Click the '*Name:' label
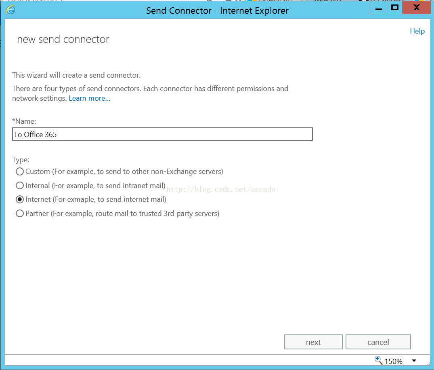The image size is (434, 370). point(24,121)
